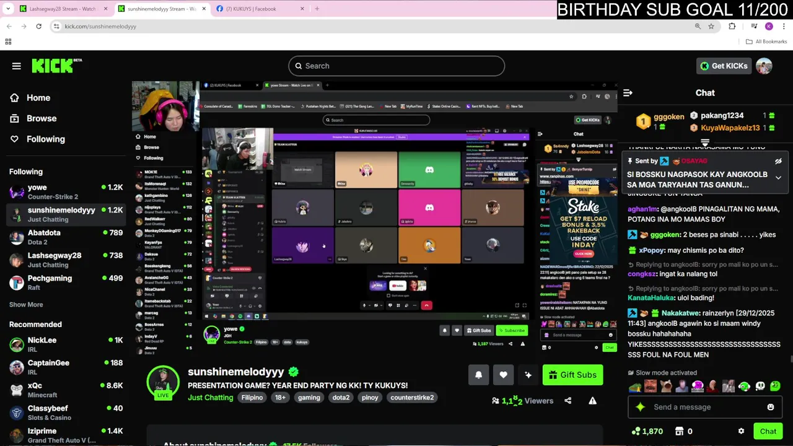Image resolution: width=793 pixels, height=446 pixels.
Task: Hide the pinned chat message
Action: pos(778,161)
